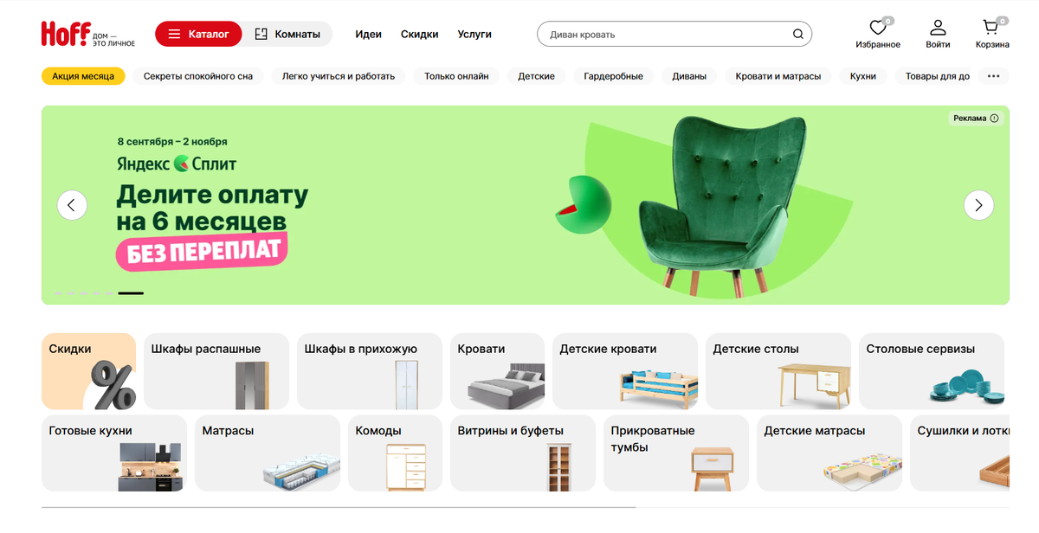1039x533 pixels.
Task: Expand more categories via three-dots button
Action: point(993,76)
